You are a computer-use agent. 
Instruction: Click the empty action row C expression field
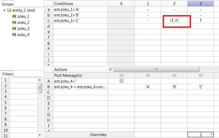coord(80,92)
